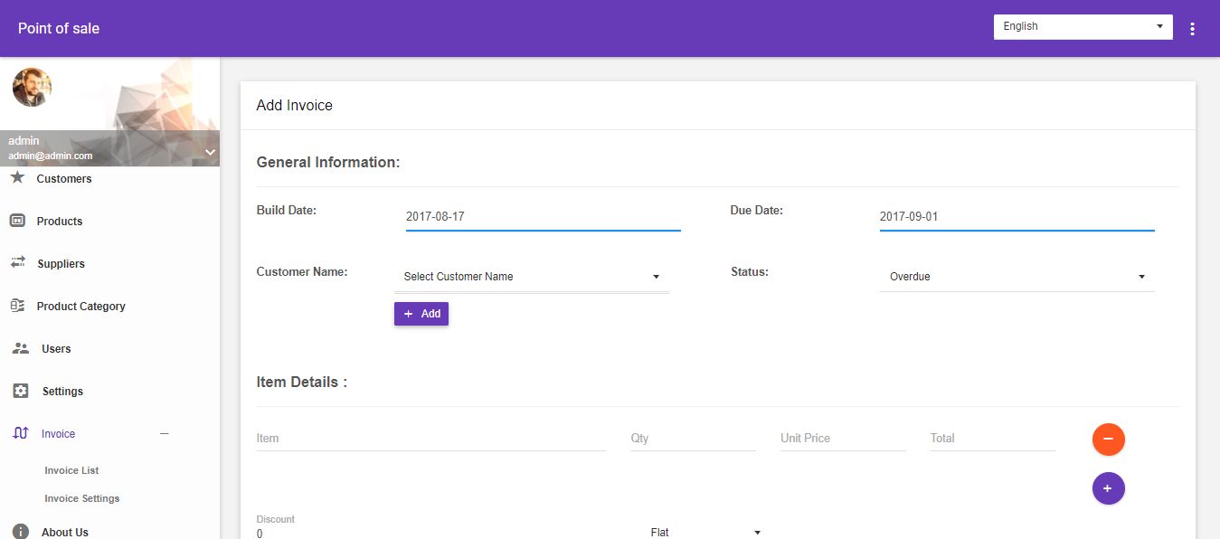
Task: Click the Suppliers arrows icon
Action: [17, 263]
